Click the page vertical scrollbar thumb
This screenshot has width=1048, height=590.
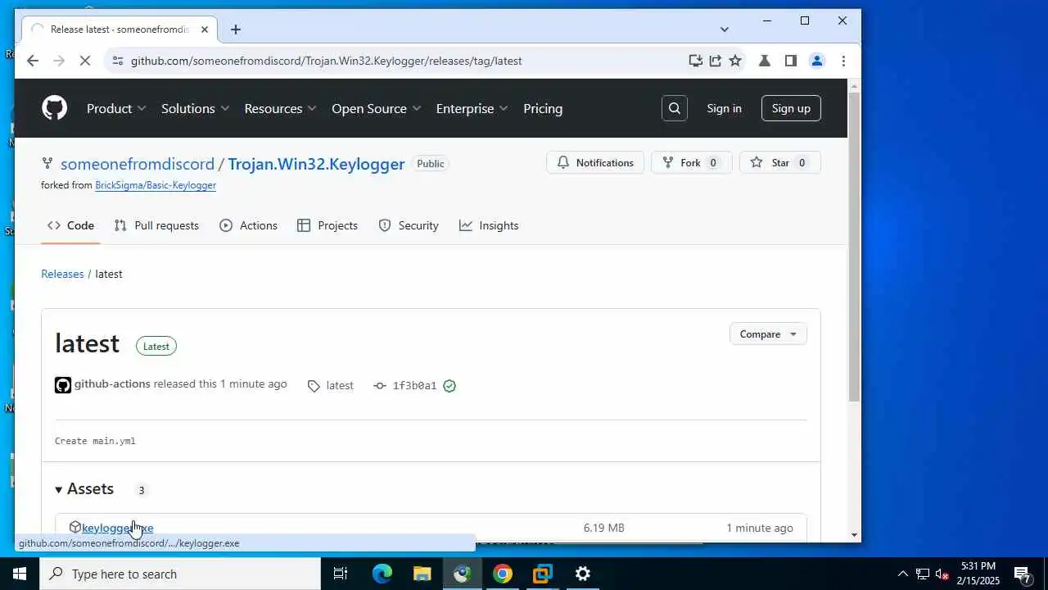(854, 246)
